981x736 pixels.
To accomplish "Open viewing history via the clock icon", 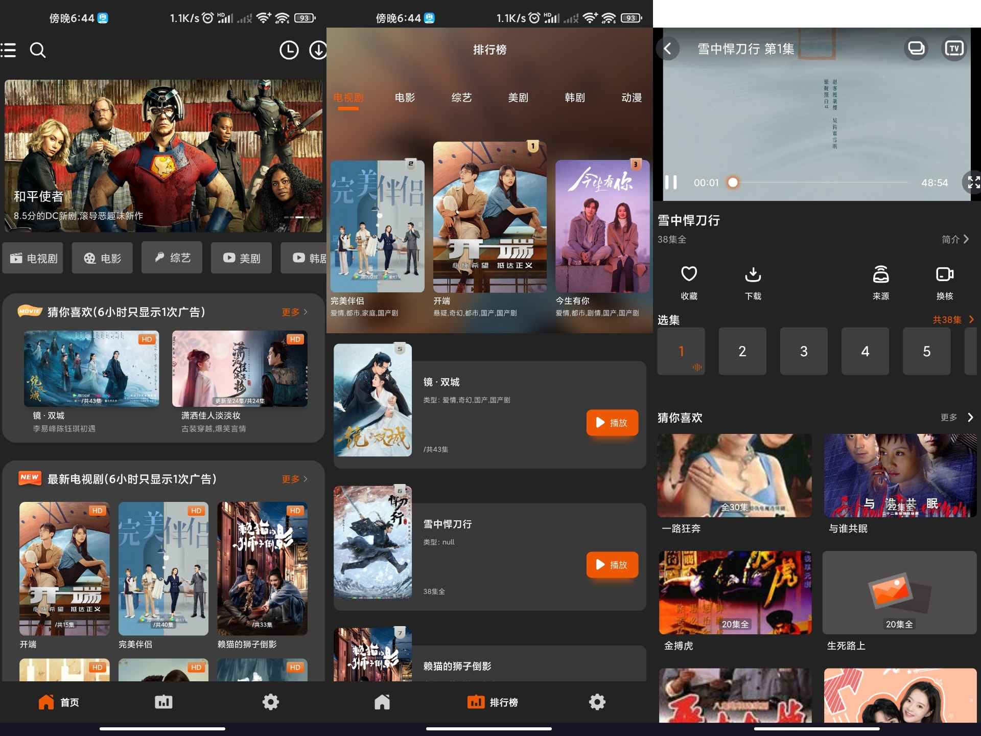I will 289,50.
